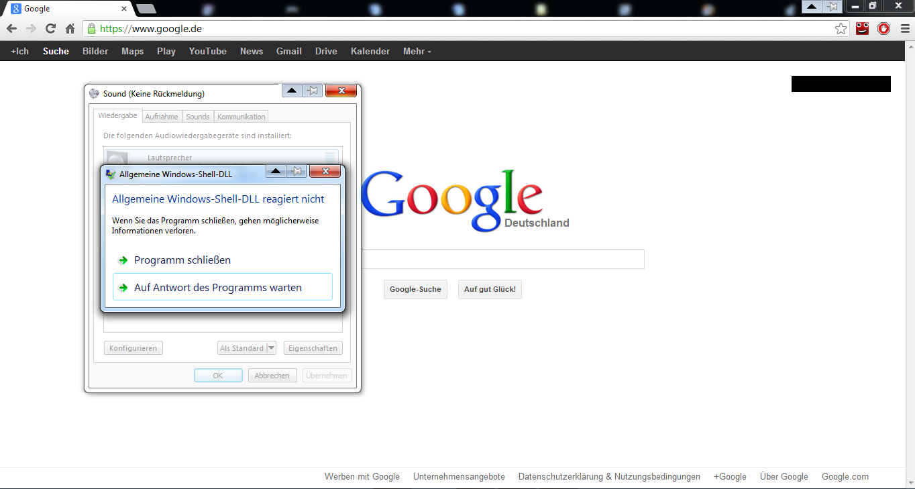Choose Auf Antwort des Programms warten
Viewport: 915px width, 489px height.
coord(222,287)
